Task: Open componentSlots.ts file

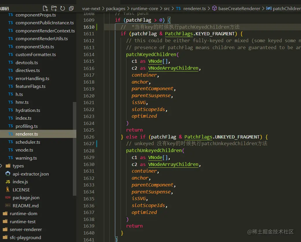Action: tap(35, 47)
